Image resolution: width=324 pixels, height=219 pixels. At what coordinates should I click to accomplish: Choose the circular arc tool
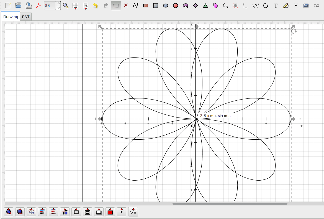266,6
